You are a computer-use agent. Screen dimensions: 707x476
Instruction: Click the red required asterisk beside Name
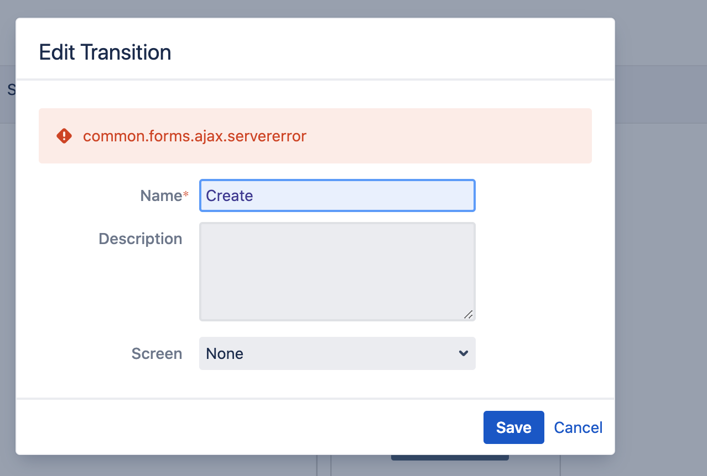click(186, 195)
